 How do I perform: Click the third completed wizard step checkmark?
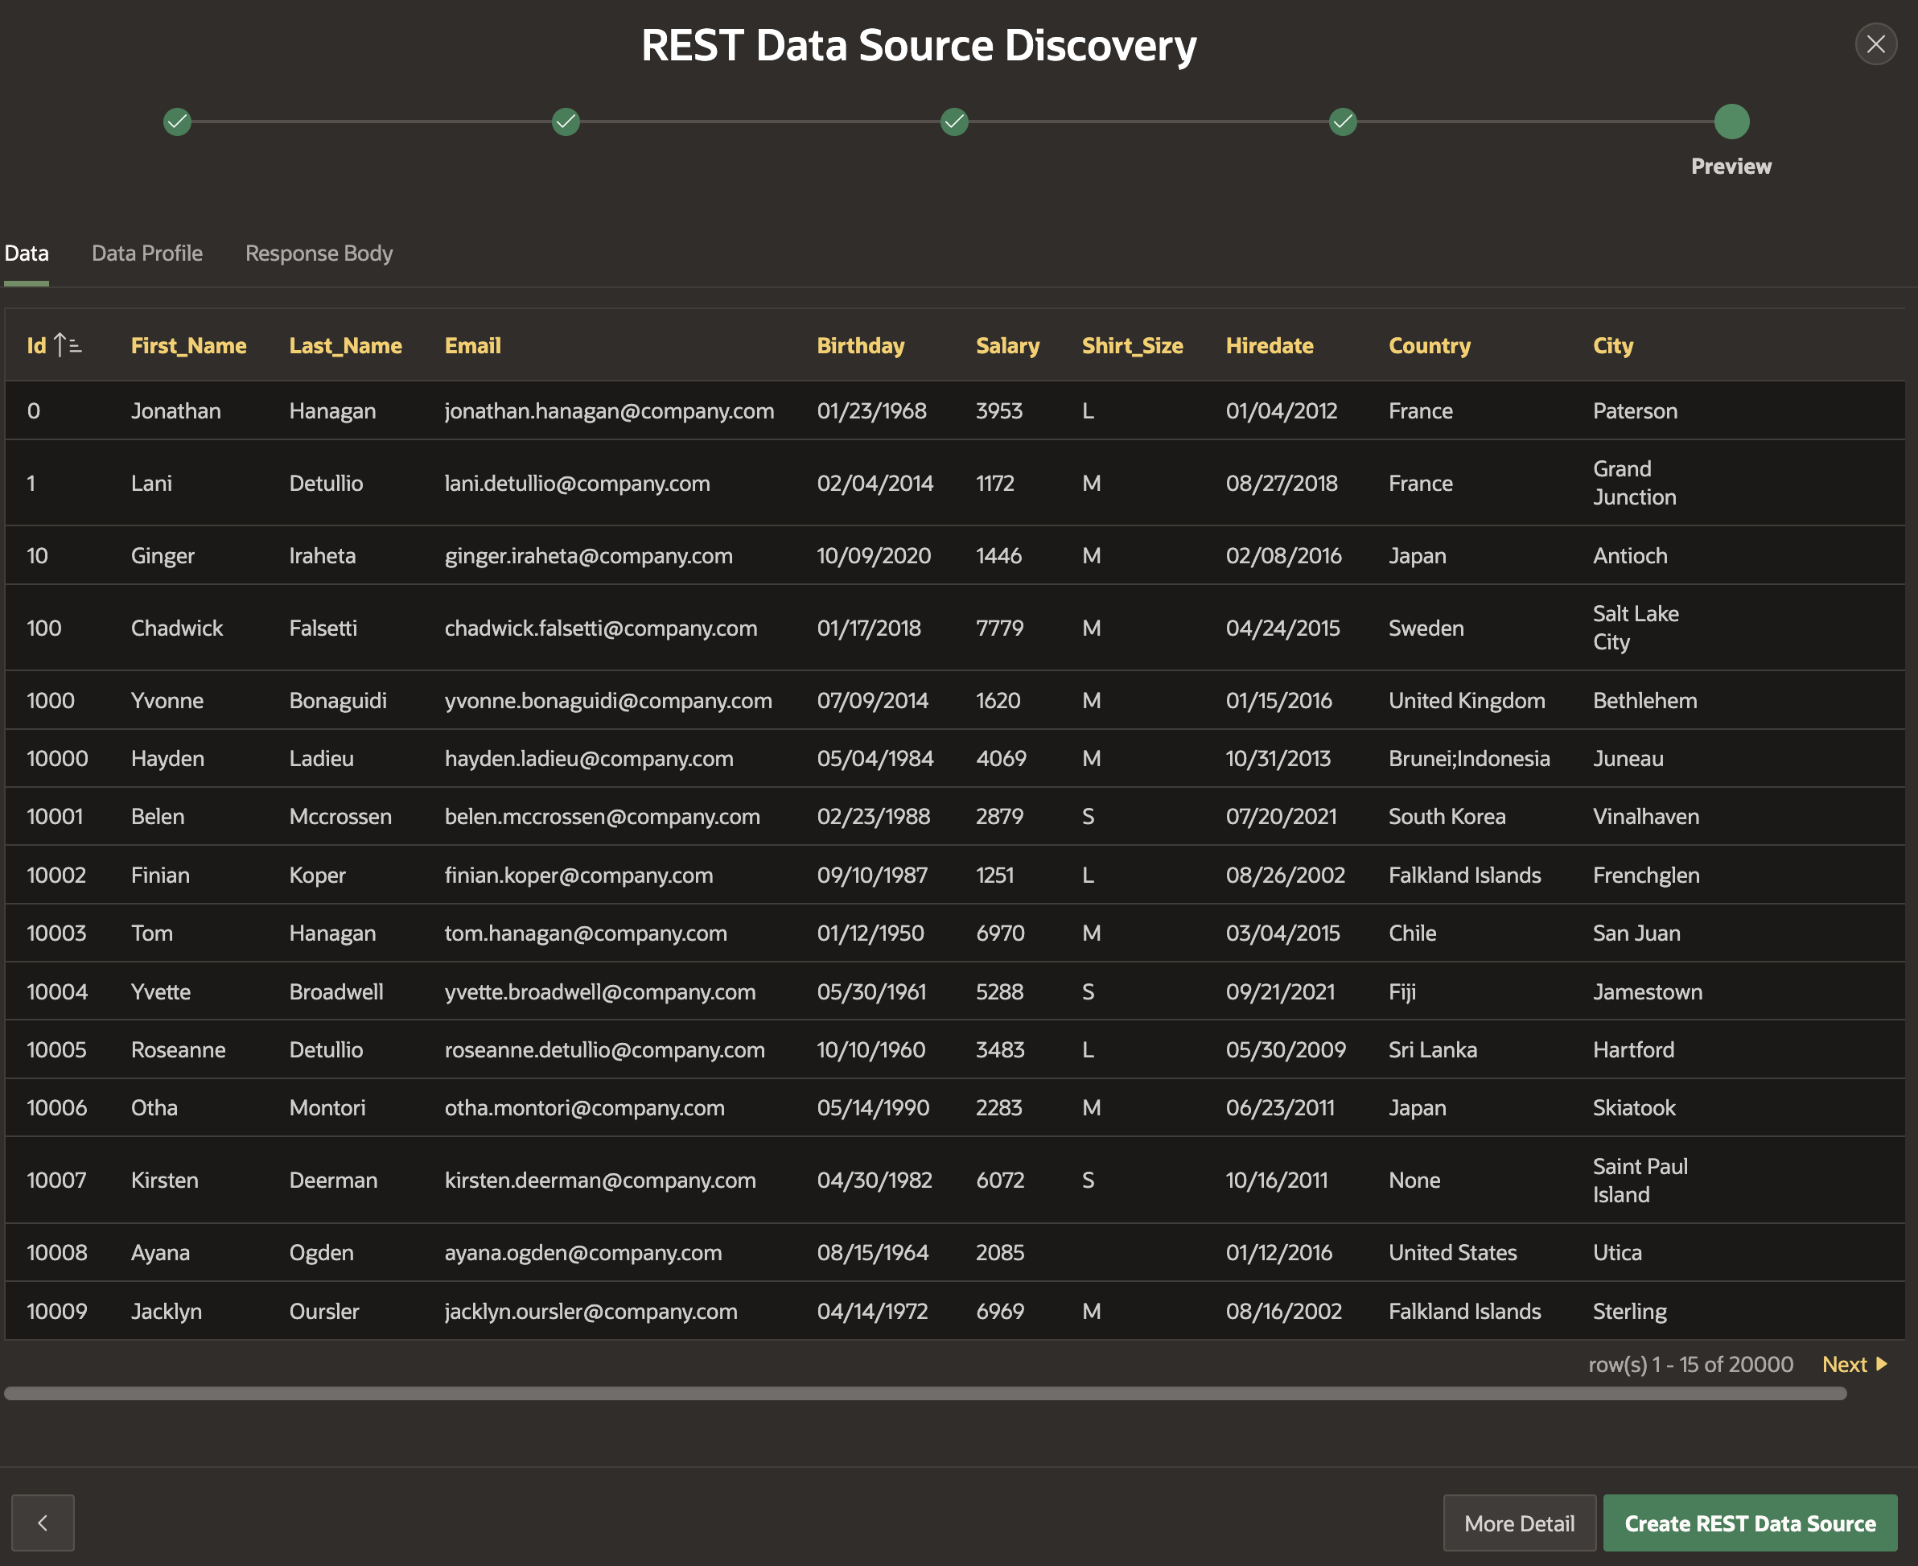954,121
